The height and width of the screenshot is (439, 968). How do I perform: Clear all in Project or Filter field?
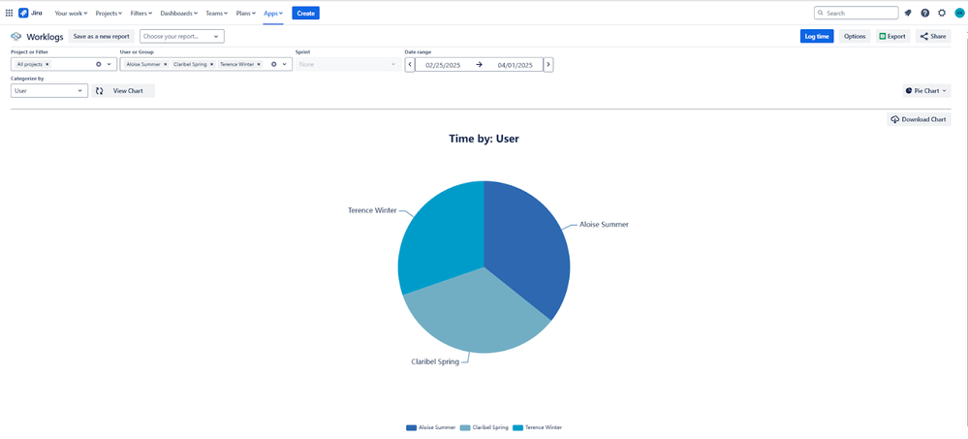coord(98,64)
